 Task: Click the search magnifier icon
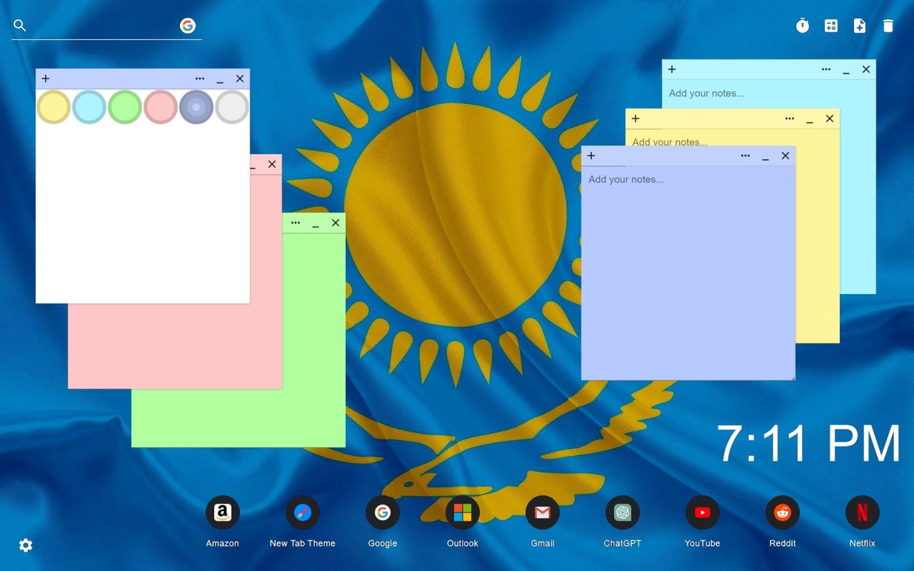[20, 26]
